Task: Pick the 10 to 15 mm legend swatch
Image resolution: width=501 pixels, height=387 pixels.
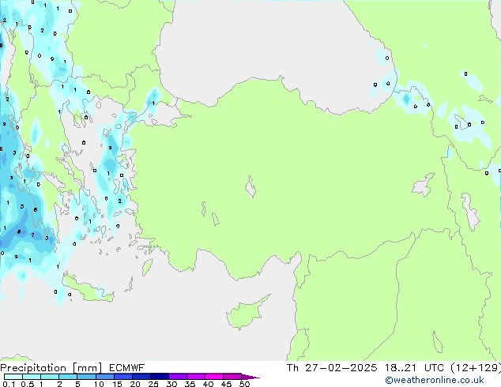Action: (105, 377)
